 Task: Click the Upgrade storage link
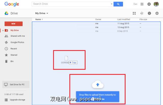point(18,100)
